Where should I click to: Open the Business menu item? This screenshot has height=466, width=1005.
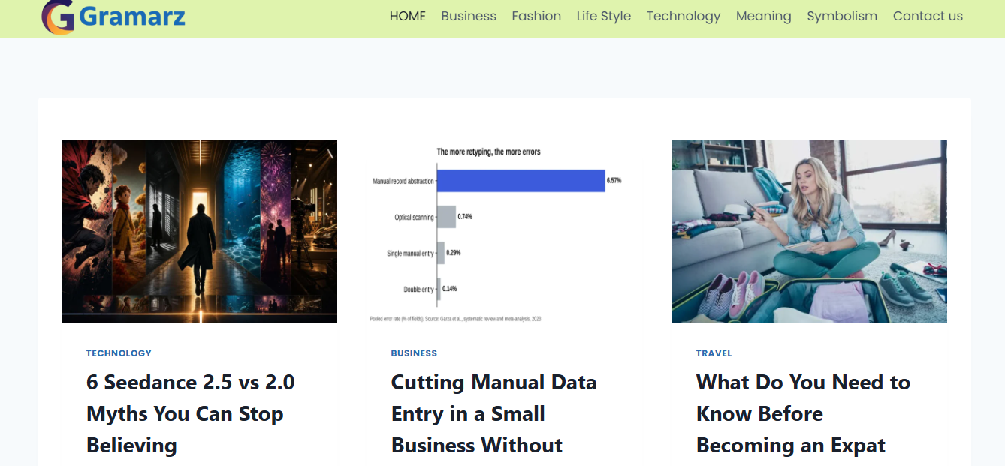(469, 16)
